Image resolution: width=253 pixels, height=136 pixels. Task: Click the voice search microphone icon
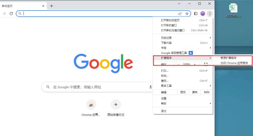click(x=150, y=87)
